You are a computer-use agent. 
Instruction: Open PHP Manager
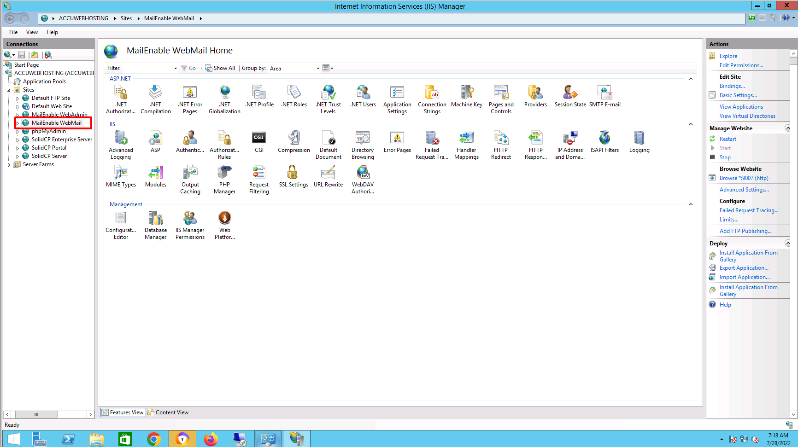pyautogui.click(x=224, y=180)
